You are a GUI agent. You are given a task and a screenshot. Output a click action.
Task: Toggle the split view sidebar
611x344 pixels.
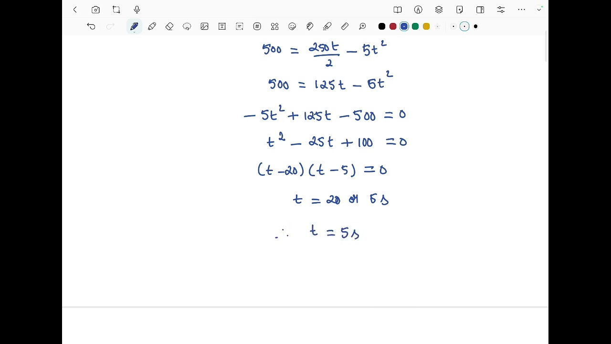click(480, 10)
